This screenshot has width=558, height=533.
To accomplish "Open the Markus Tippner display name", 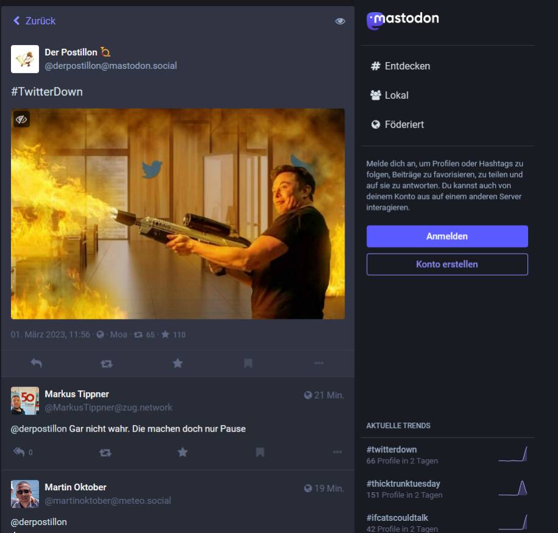I will click(x=77, y=394).
